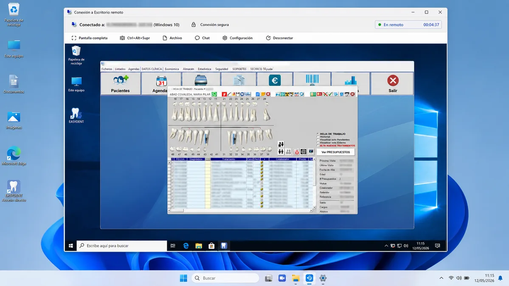Click the Tratamiento column header
This screenshot has width=509, height=286.
click(x=228, y=159)
